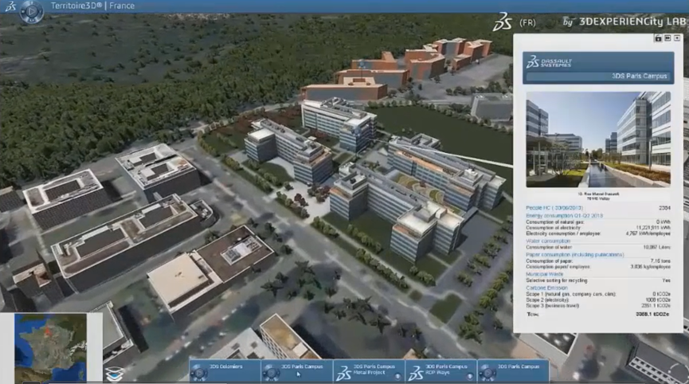Click play icon on 3DS Colomiers bookmark
The image size is (689, 384).
(199, 373)
